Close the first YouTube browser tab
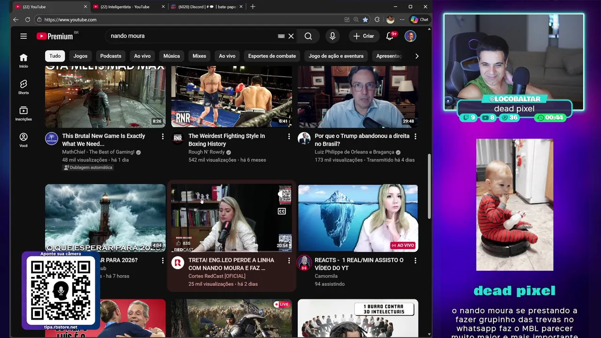This screenshot has height=338, width=601. pos(85,7)
